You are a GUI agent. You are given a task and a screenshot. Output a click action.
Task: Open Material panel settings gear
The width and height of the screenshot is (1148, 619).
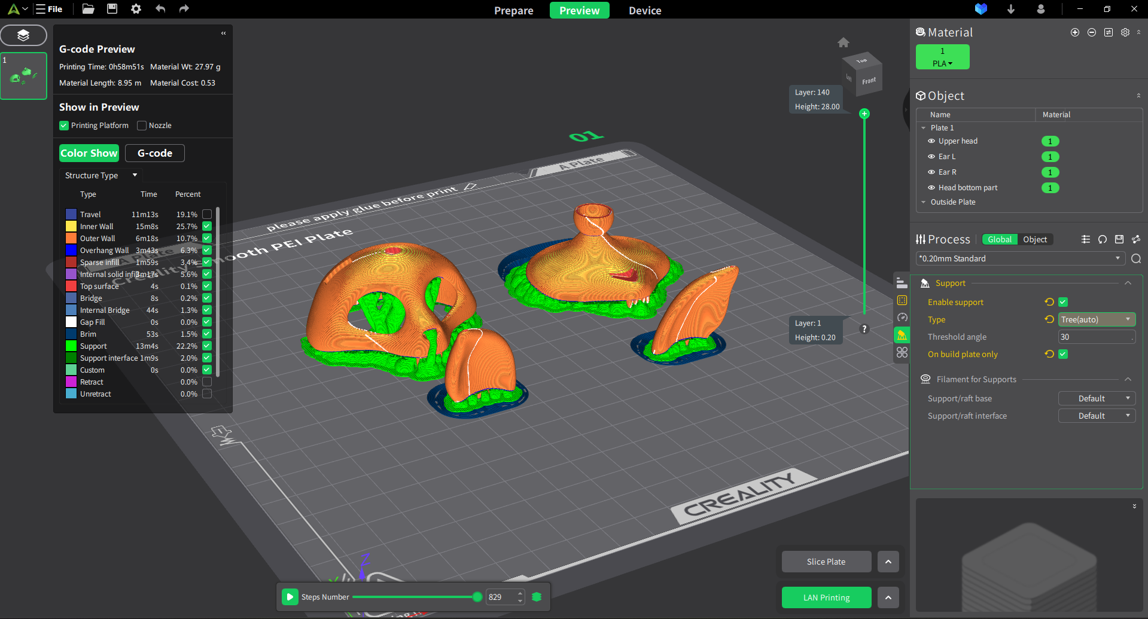tap(1125, 32)
